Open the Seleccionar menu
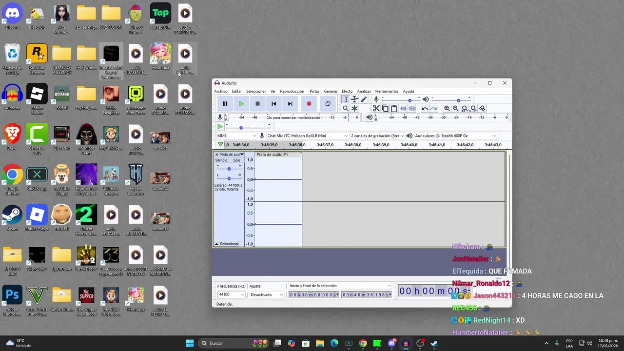The width and height of the screenshot is (624, 351). 256,91
